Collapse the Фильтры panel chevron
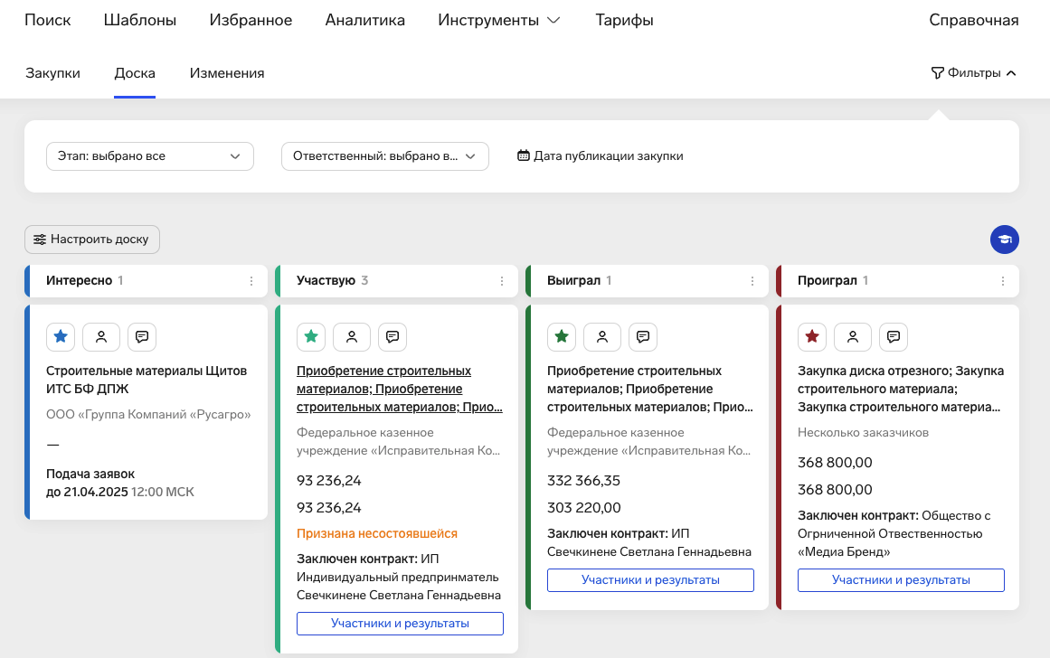The width and height of the screenshot is (1050, 658). [x=1011, y=72]
